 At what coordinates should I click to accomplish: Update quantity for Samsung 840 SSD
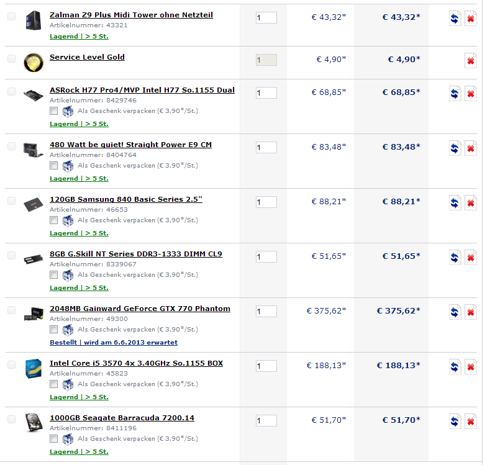pyautogui.click(x=455, y=203)
